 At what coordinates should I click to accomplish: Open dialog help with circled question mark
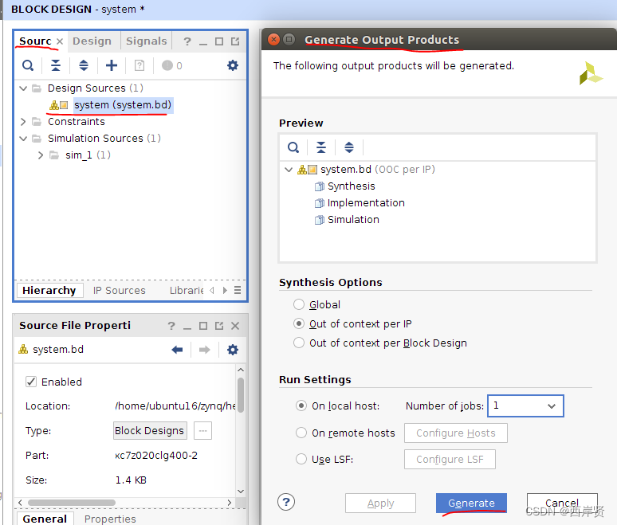[x=286, y=502]
